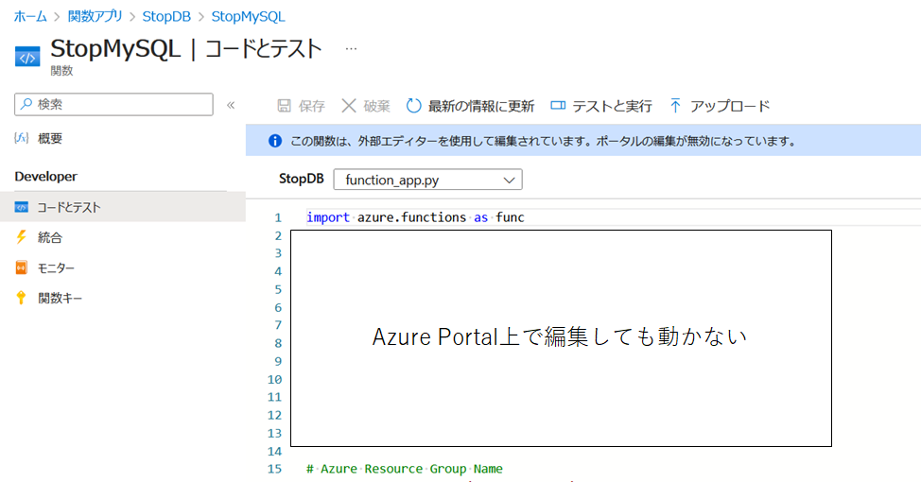Click the Azure Resource Group Name comment
The height and width of the screenshot is (482, 921).
(405, 469)
